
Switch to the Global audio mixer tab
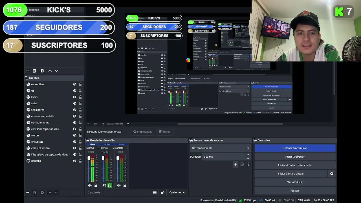coord(93,144)
